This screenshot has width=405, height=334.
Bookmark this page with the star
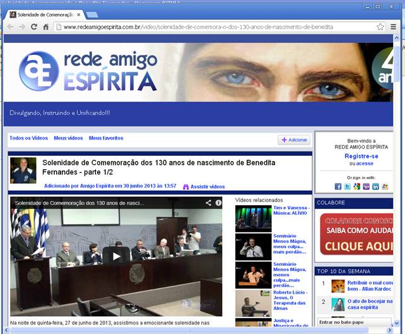click(x=380, y=27)
